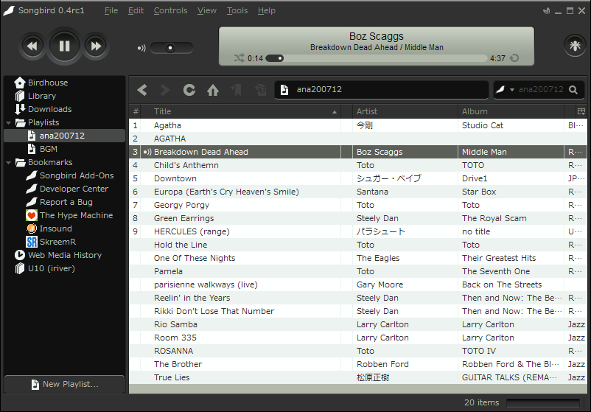Open SkreemR bookmark
The image size is (591, 412).
pyautogui.click(x=57, y=242)
